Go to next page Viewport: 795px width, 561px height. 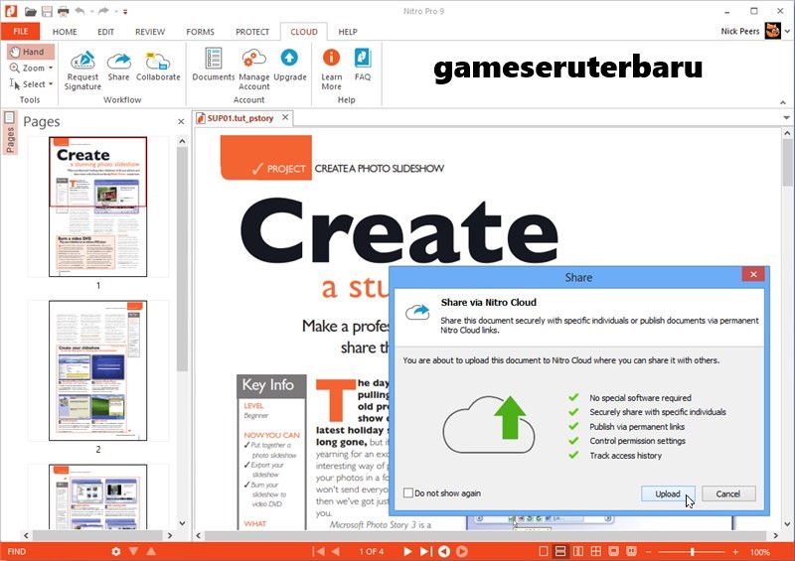407,551
